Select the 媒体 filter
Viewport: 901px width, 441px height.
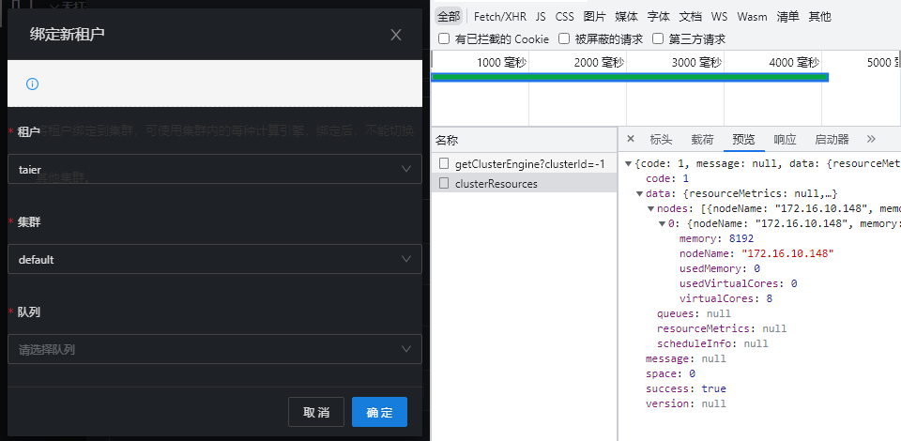pyautogui.click(x=626, y=17)
